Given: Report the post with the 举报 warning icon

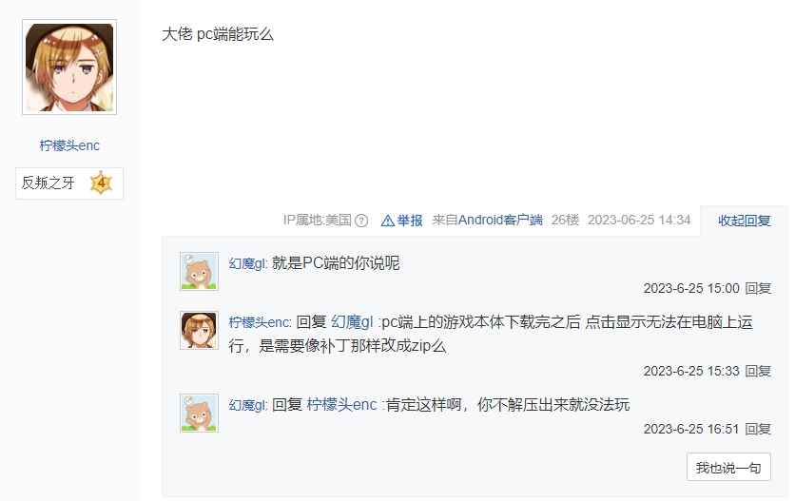Looking at the screenshot, I should click(401, 221).
